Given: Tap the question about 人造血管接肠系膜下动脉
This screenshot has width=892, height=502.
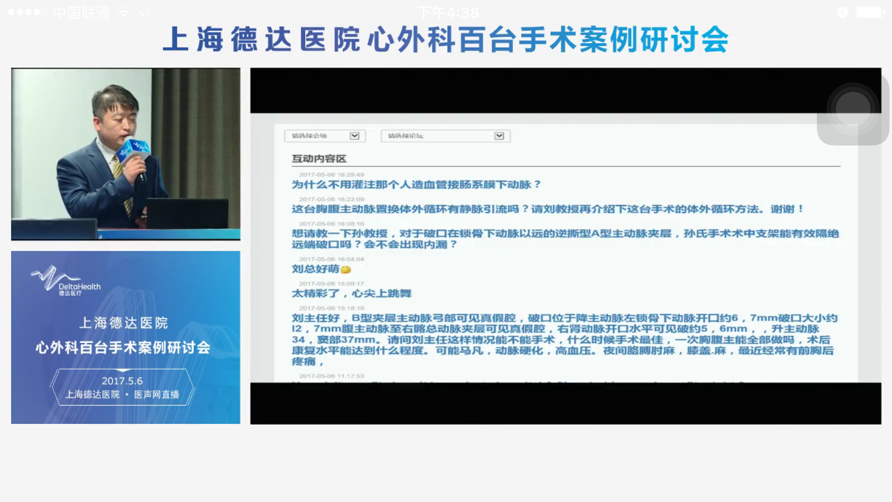Looking at the screenshot, I should tap(416, 185).
